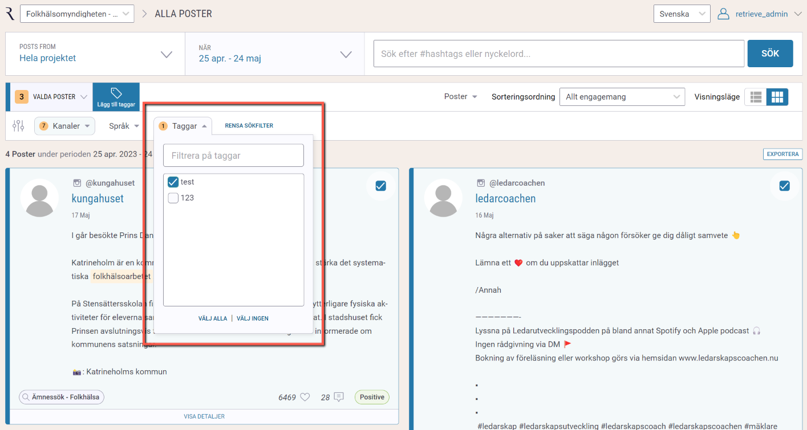The image size is (807, 430).
Task: Click the Retriever logo icon
Action: (10, 14)
